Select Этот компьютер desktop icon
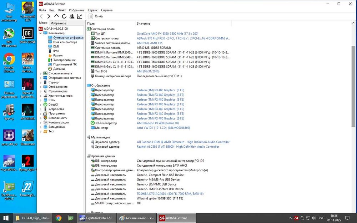The image size is (357, 223). (9, 12)
